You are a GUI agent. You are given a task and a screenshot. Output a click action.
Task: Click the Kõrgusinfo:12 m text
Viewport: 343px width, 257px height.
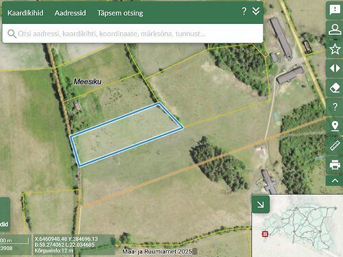pos(54,251)
